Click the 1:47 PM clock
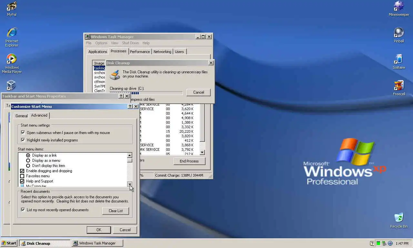The height and width of the screenshot is (248, 413). click(402, 243)
